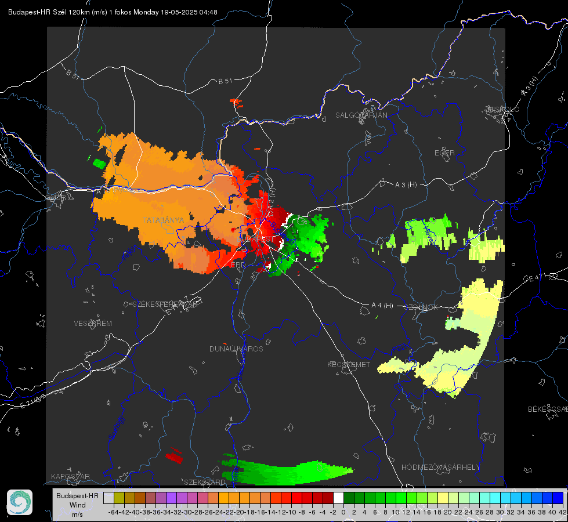Viewport: 568px width, 522px height.
Task: Click the SZEKSZARD city label
Action: click(205, 482)
